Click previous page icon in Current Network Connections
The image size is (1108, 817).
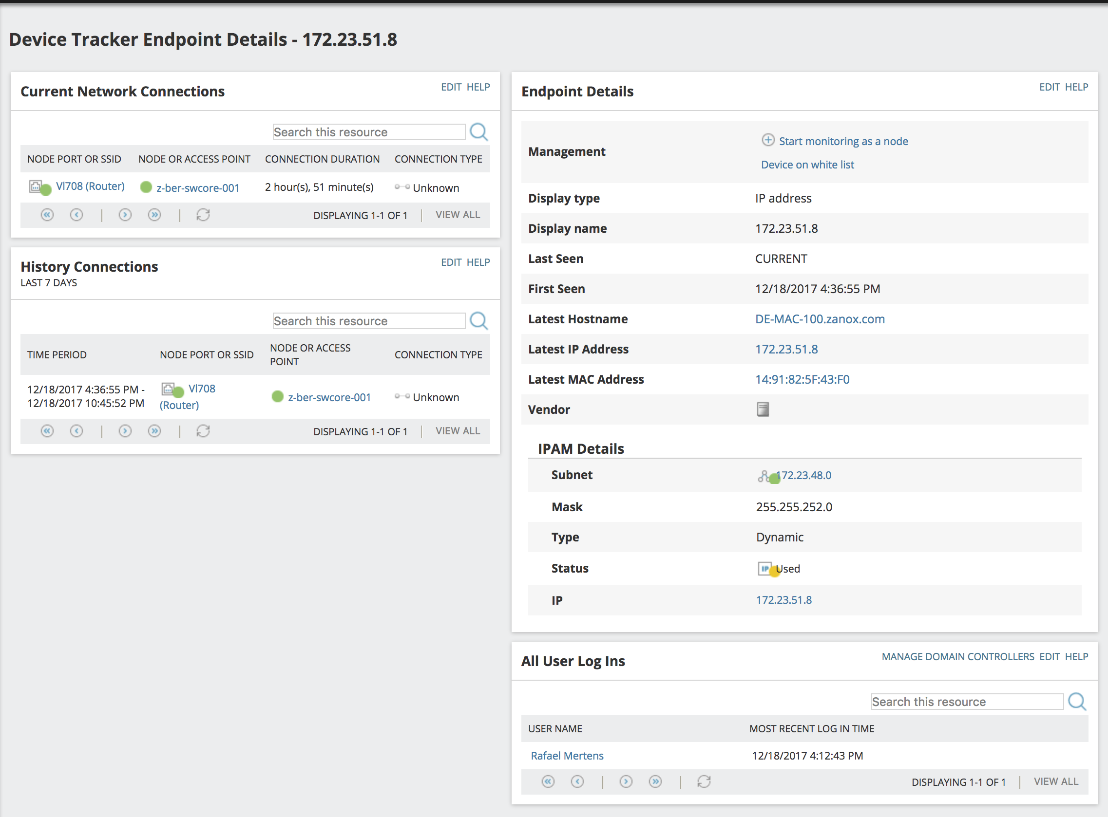[x=76, y=215]
